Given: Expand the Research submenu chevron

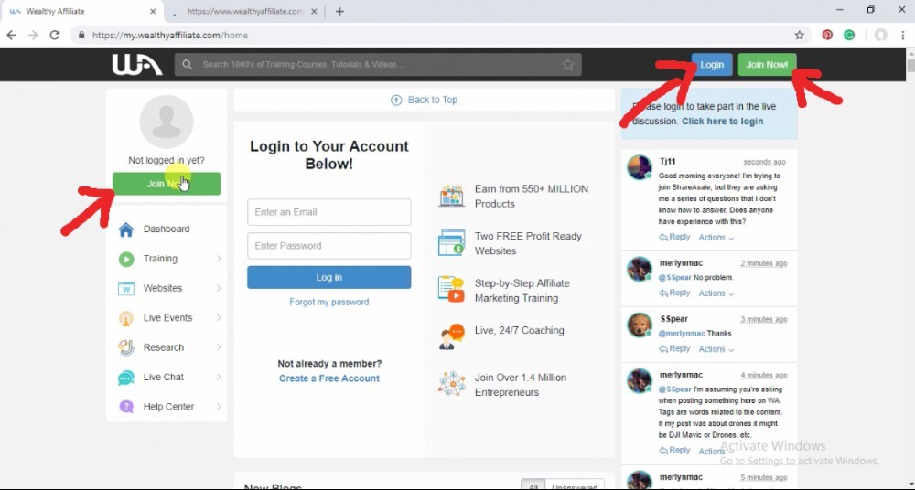Looking at the screenshot, I should [x=219, y=347].
